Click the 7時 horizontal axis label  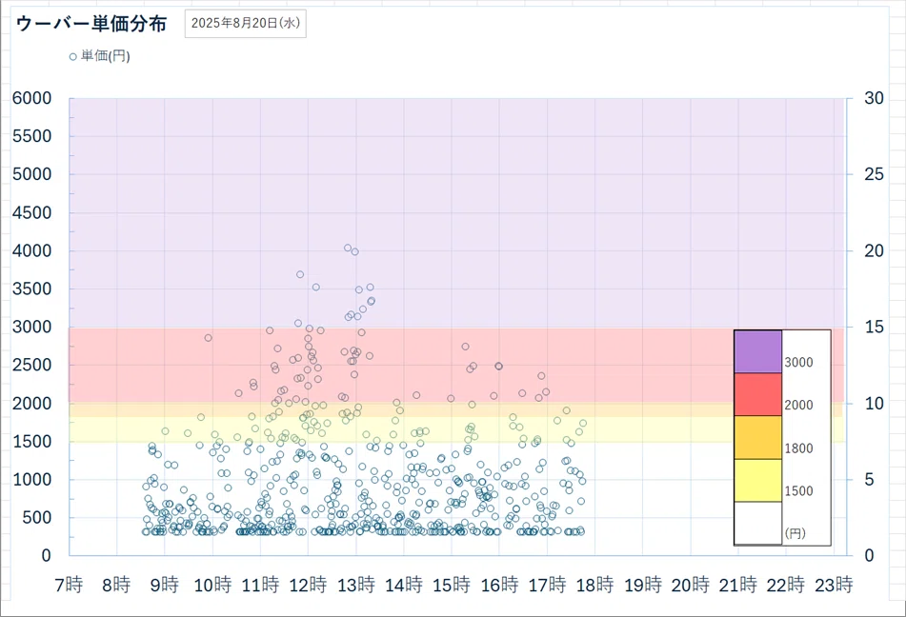69,585
